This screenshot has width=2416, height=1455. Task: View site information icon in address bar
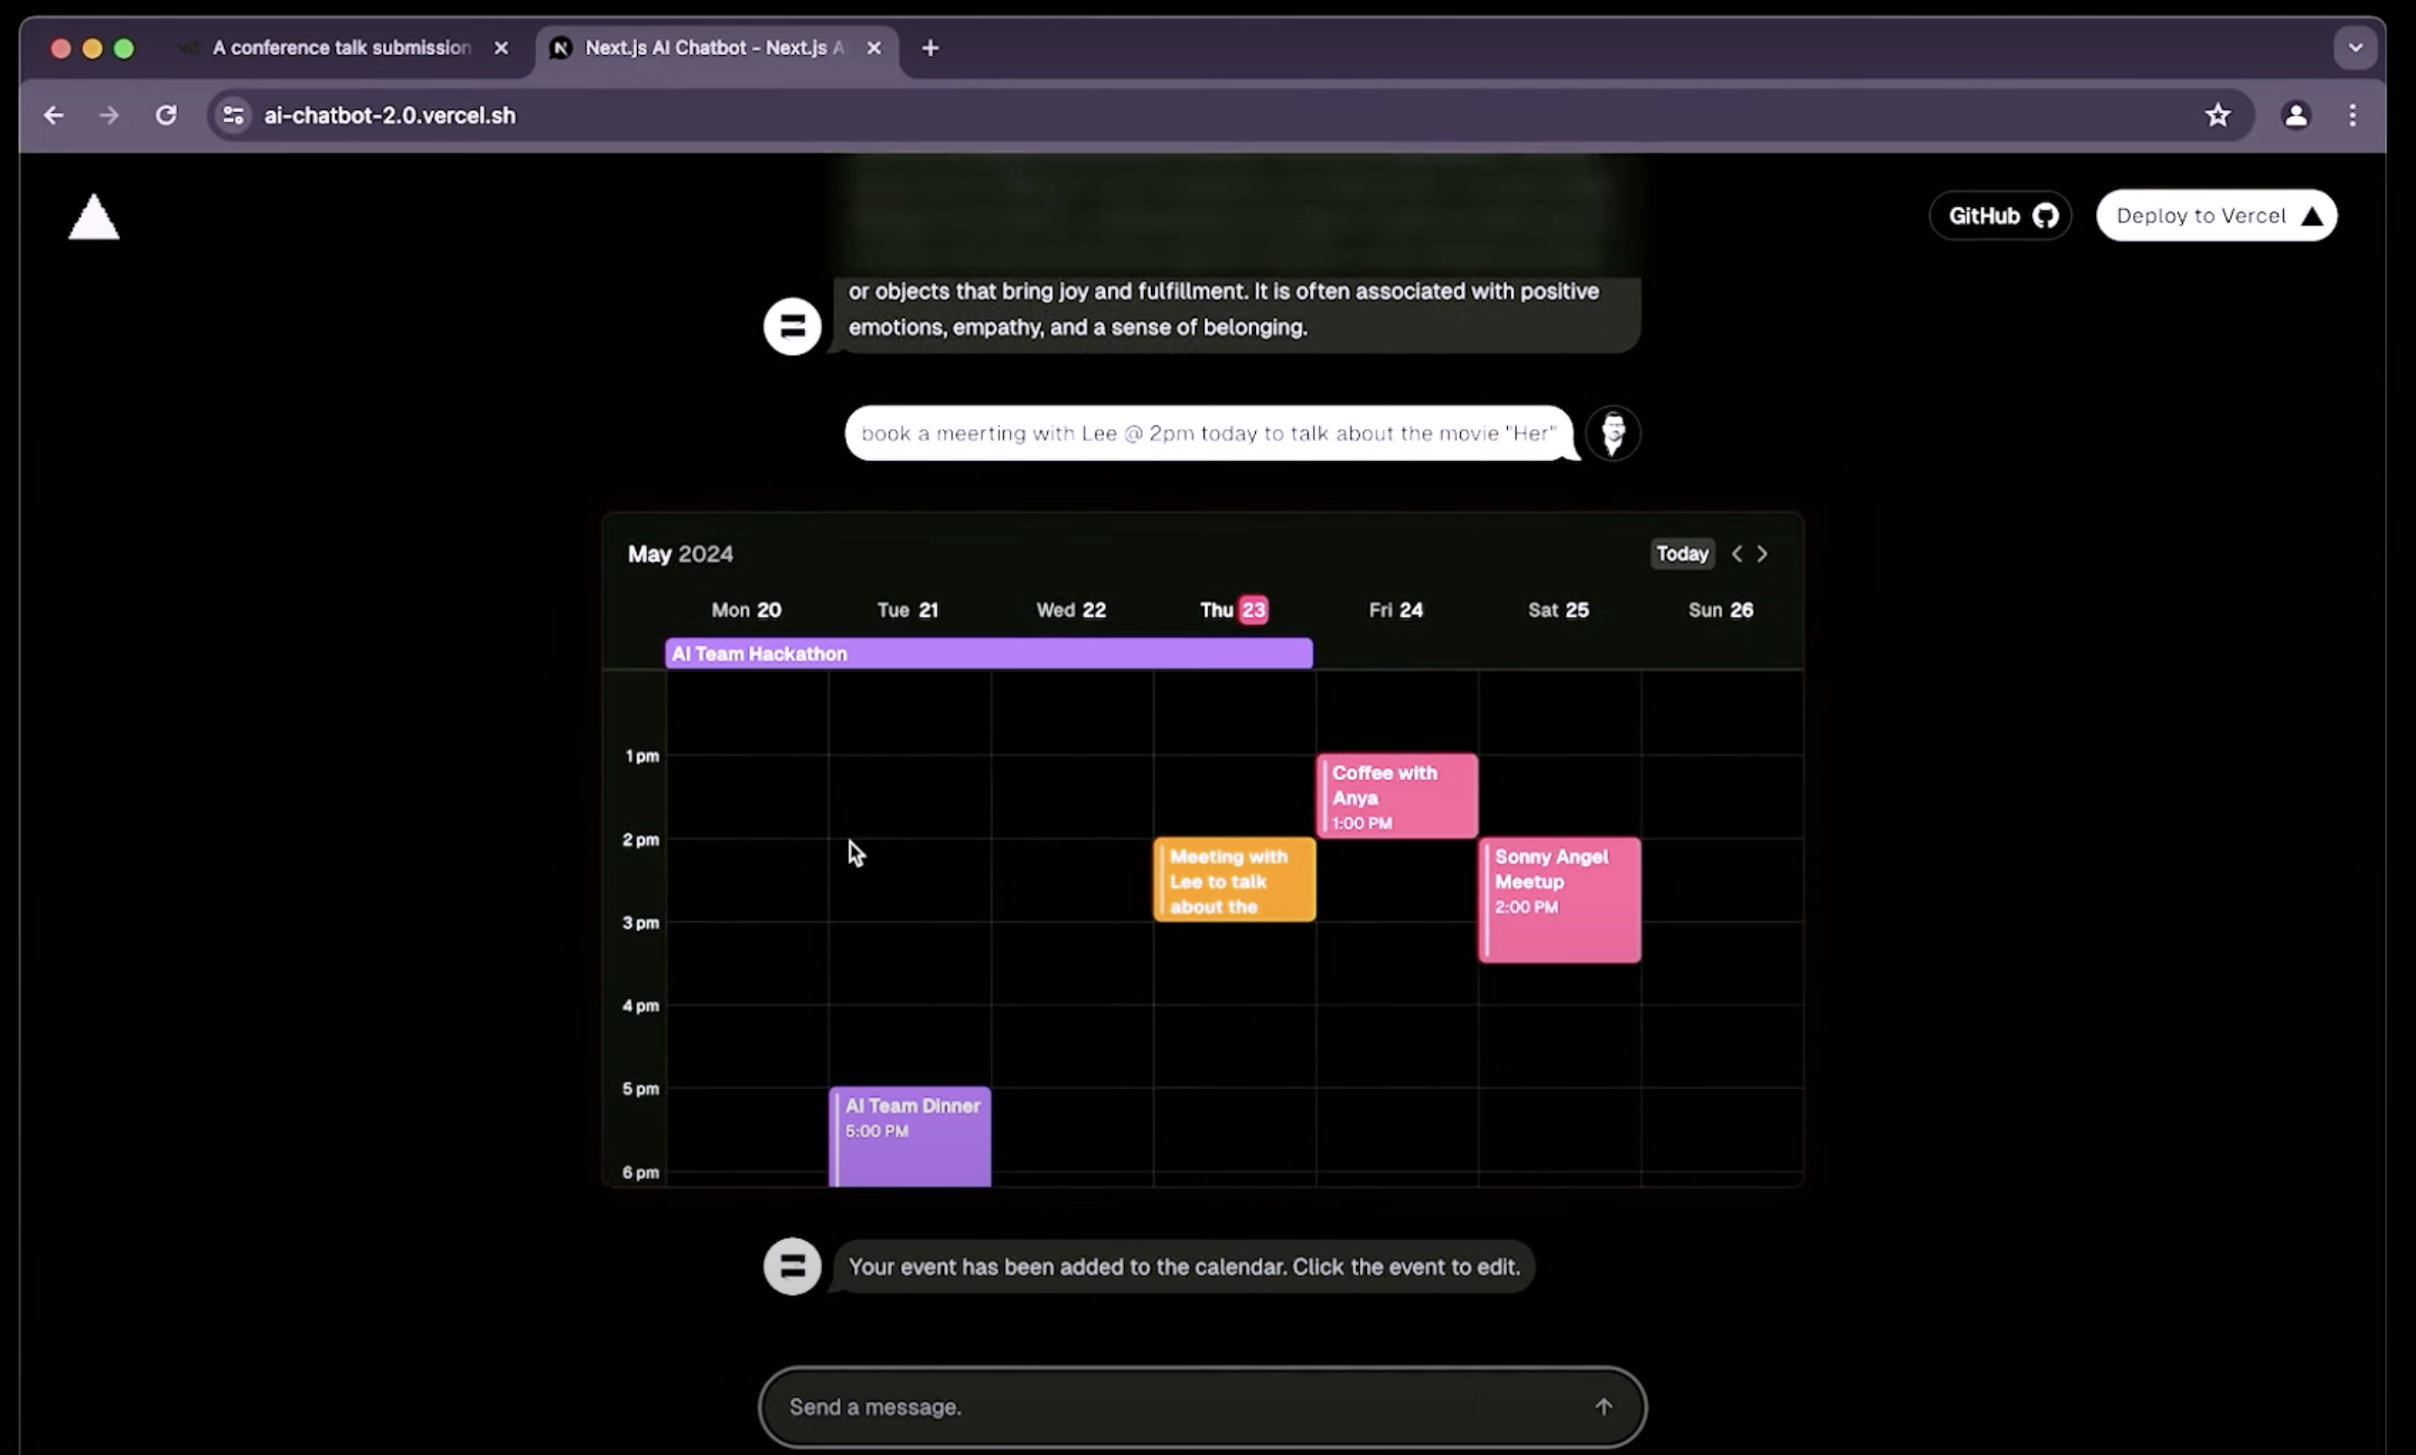(233, 116)
